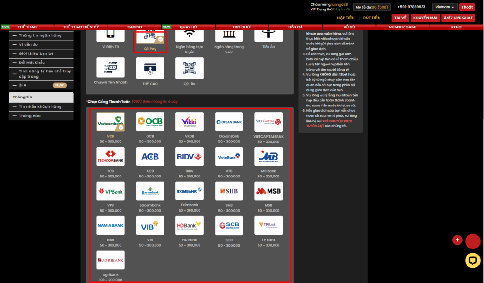Pick the Sacombank icon

click(150, 191)
